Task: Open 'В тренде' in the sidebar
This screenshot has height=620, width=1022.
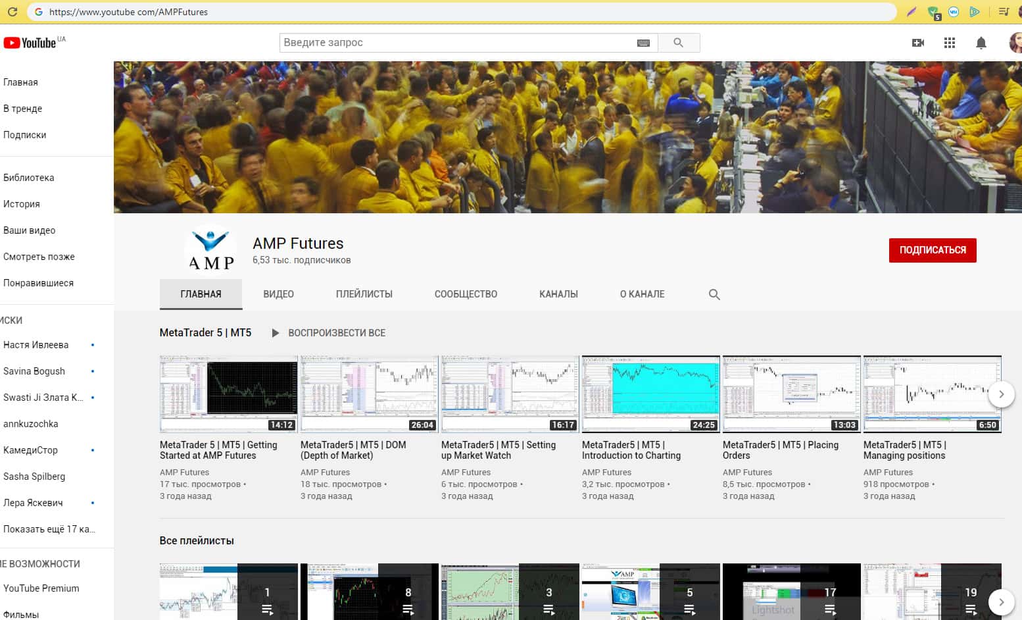Action: [x=23, y=109]
